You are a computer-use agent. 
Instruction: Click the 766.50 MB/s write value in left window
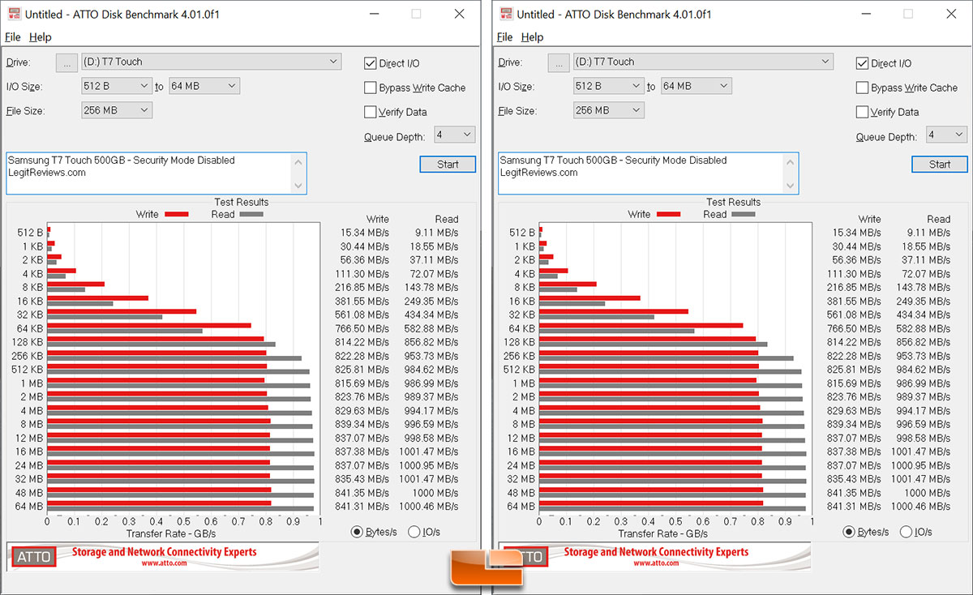362,328
